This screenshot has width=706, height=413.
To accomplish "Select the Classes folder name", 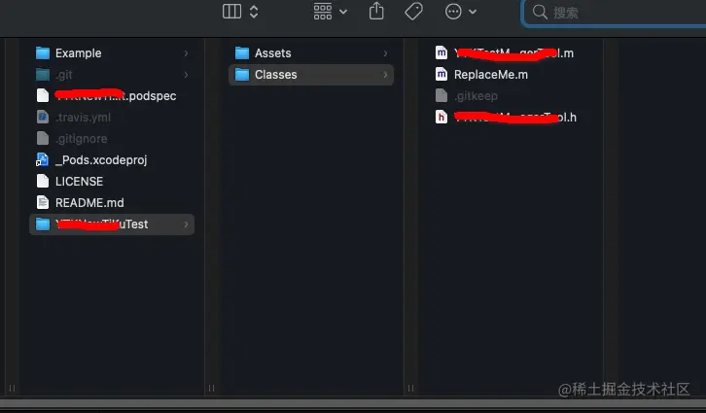I will (x=276, y=75).
